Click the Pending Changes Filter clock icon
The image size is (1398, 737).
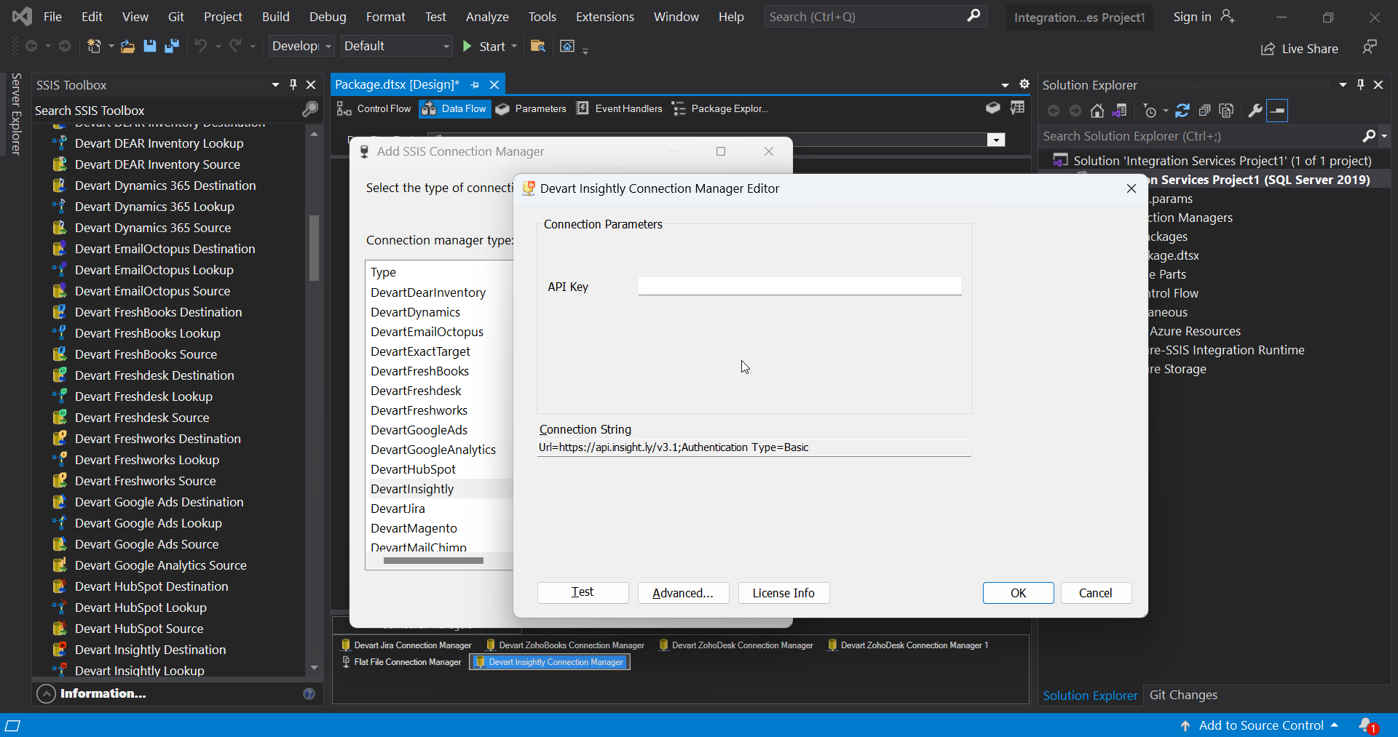tap(1150, 111)
